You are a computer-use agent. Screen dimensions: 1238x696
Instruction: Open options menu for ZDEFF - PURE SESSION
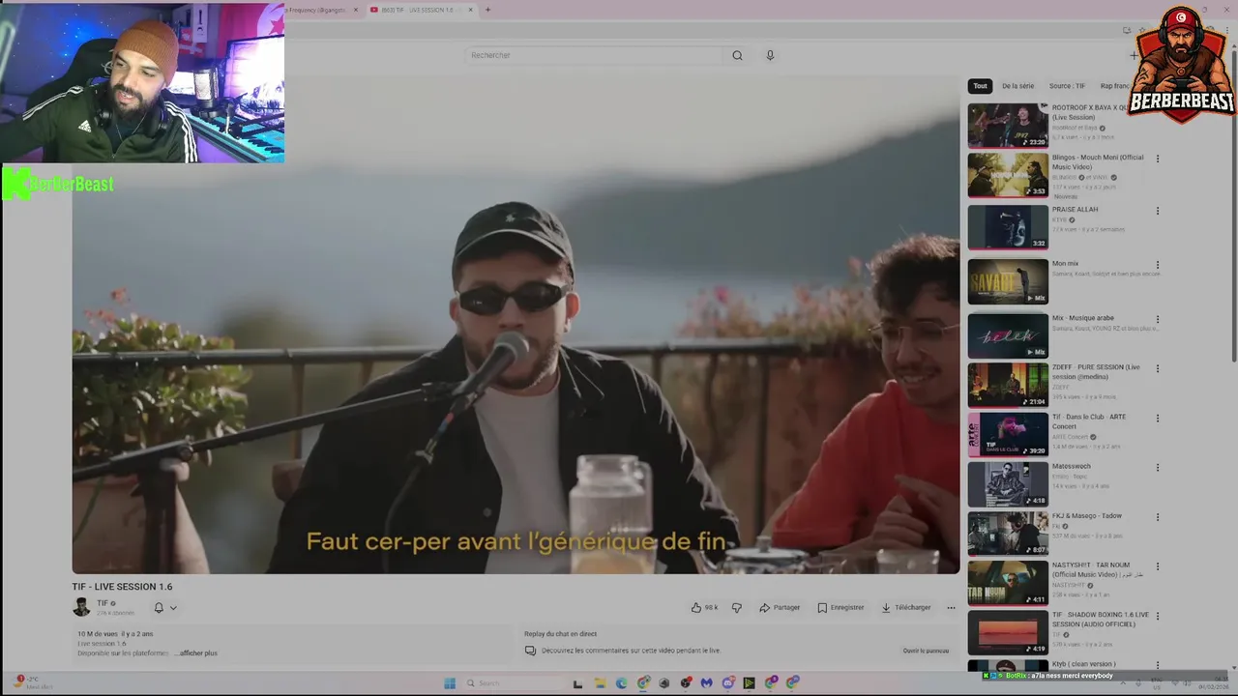(x=1157, y=368)
